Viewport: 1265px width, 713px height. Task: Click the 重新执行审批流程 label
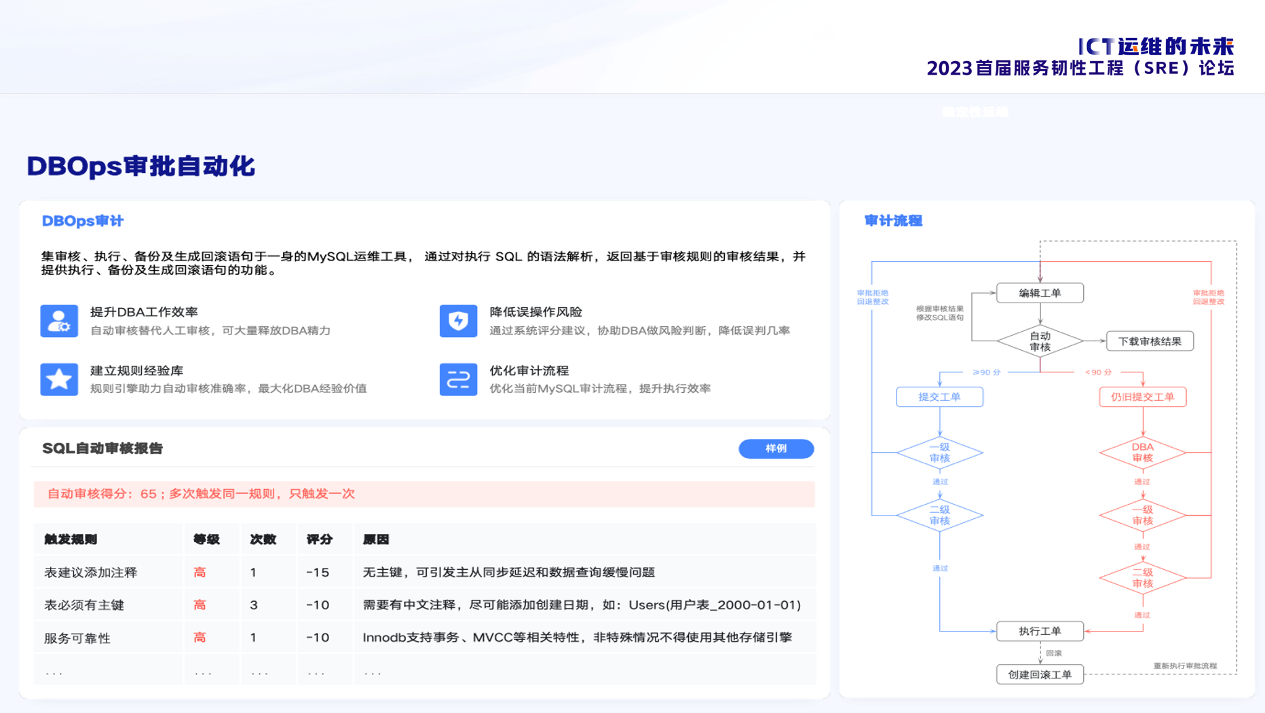click(1185, 666)
